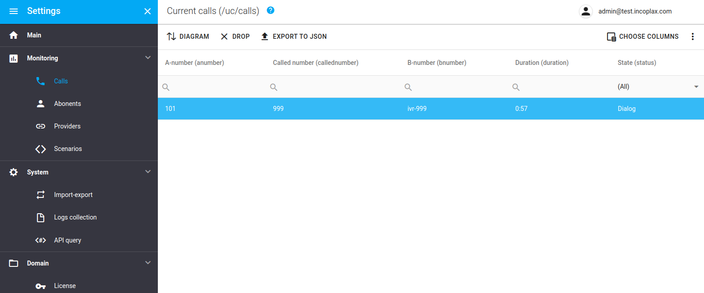Screen dimensions: 704x293
Task: Click the 0:57 duration cell
Action: tap(559, 109)
